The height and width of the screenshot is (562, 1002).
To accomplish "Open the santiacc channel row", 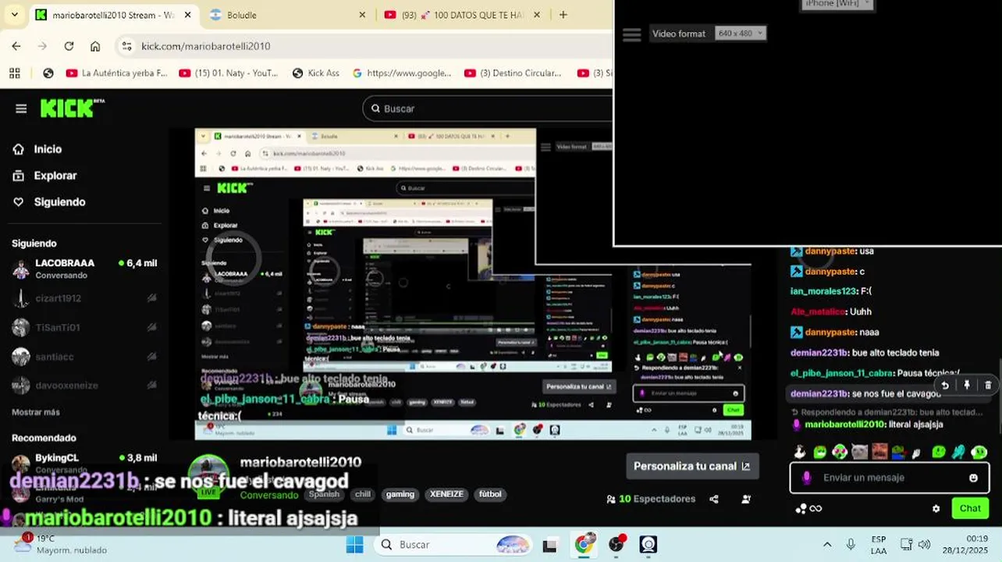I will point(84,357).
